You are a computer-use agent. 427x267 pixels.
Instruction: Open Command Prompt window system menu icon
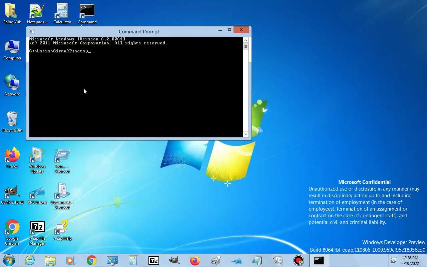(32, 31)
